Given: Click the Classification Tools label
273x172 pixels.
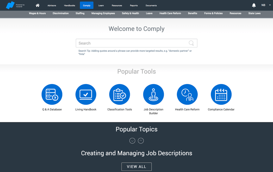Looking at the screenshot, I should pyautogui.click(x=120, y=109).
